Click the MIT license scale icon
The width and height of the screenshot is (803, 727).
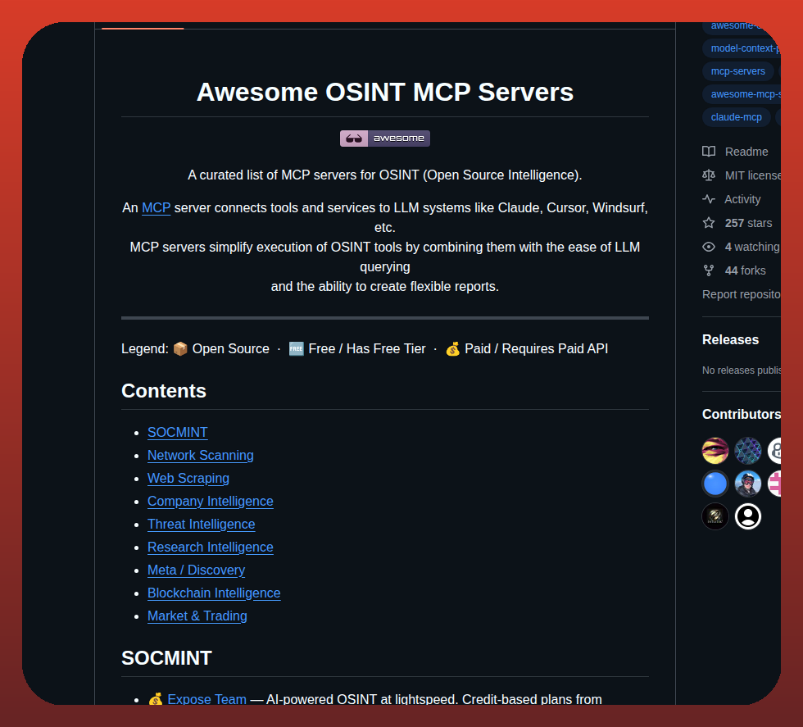coord(709,175)
